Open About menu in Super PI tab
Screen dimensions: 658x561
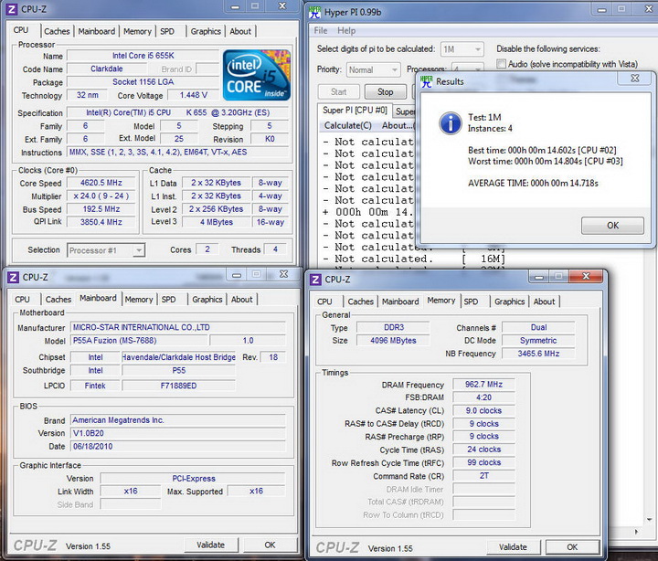point(398,125)
